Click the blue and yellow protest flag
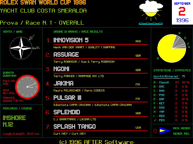The image size is (193, 144). (165, 131)
